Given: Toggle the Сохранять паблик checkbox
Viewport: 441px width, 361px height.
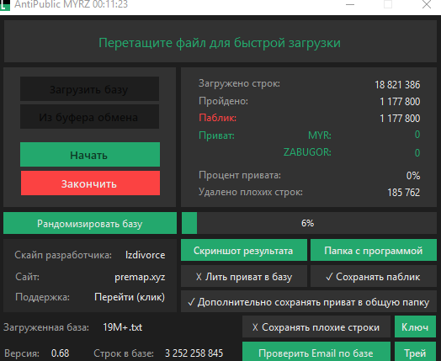Looking at the screenshot, I should (374, 276).
